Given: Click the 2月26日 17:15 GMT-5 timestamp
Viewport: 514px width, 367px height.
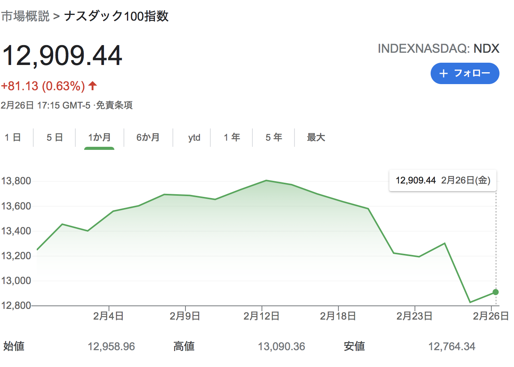Looking at the screenshot, I should pos(46,105).
